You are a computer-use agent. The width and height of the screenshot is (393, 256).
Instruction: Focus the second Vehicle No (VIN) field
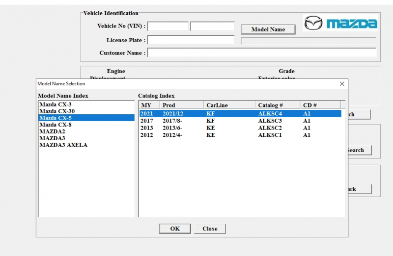coord(213,26)
